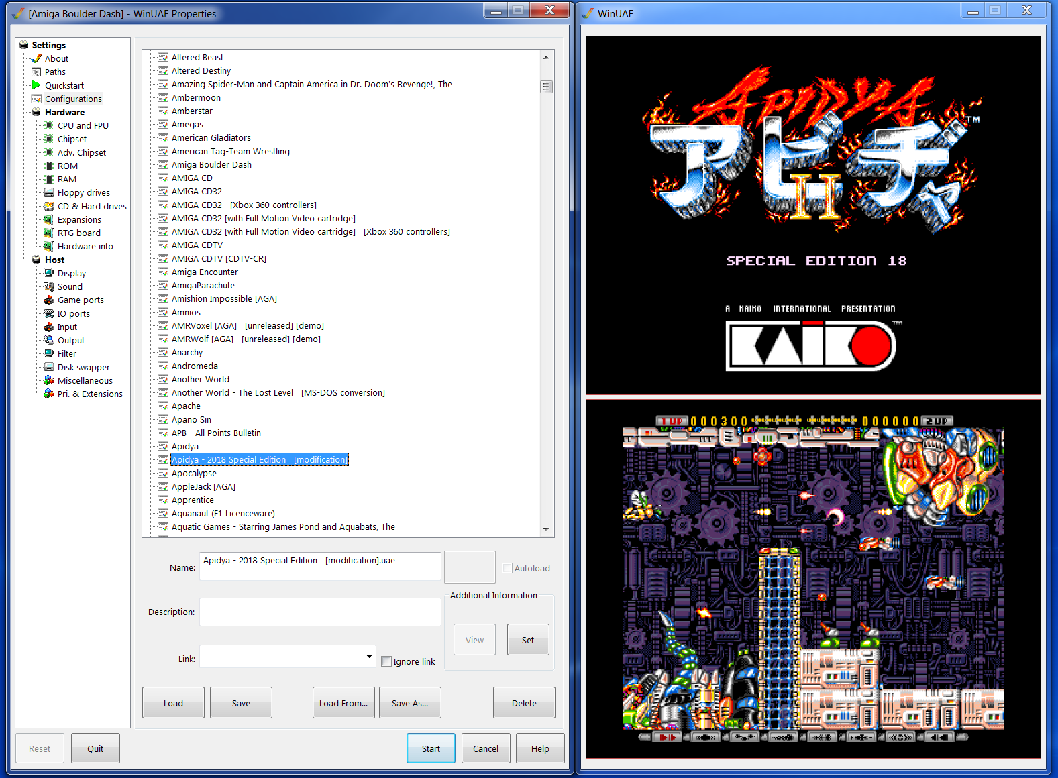The height and width of the screenshot is (778, 1058).
Task: Click the Configurations icon in the tree
Action: pos(37,99)
